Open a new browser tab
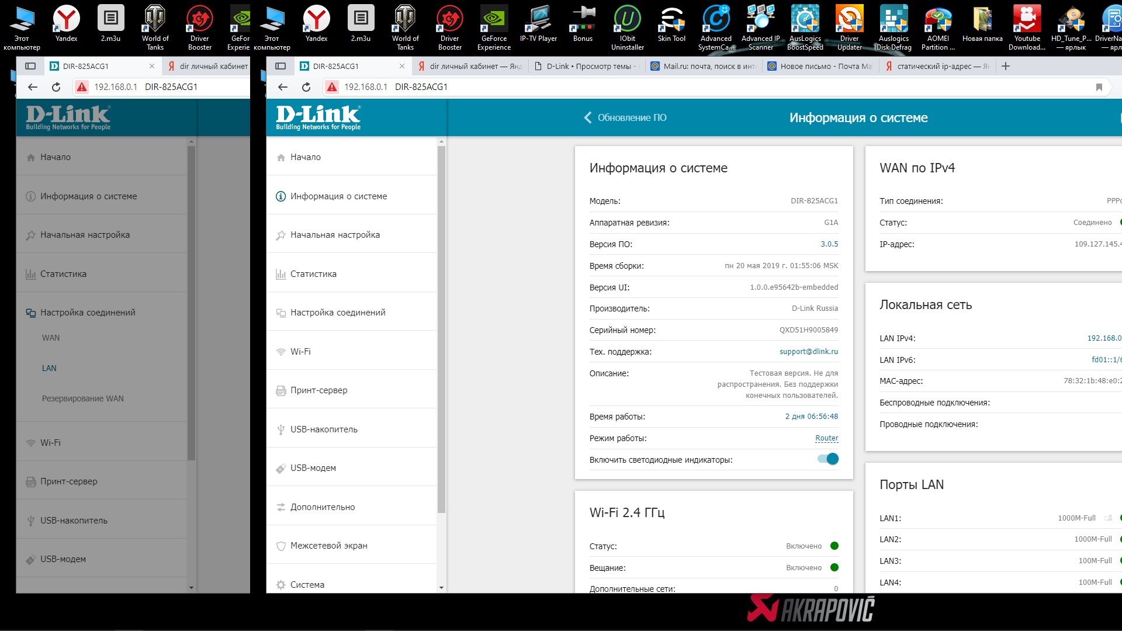 click(x=1006, y=67)
